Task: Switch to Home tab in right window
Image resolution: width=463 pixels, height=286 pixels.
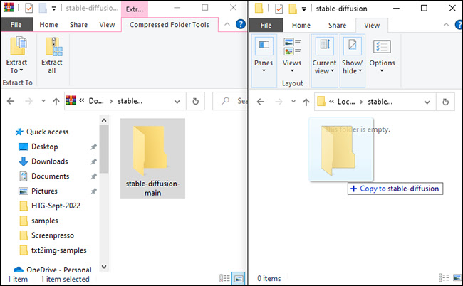Action: (x=301, y=26)
